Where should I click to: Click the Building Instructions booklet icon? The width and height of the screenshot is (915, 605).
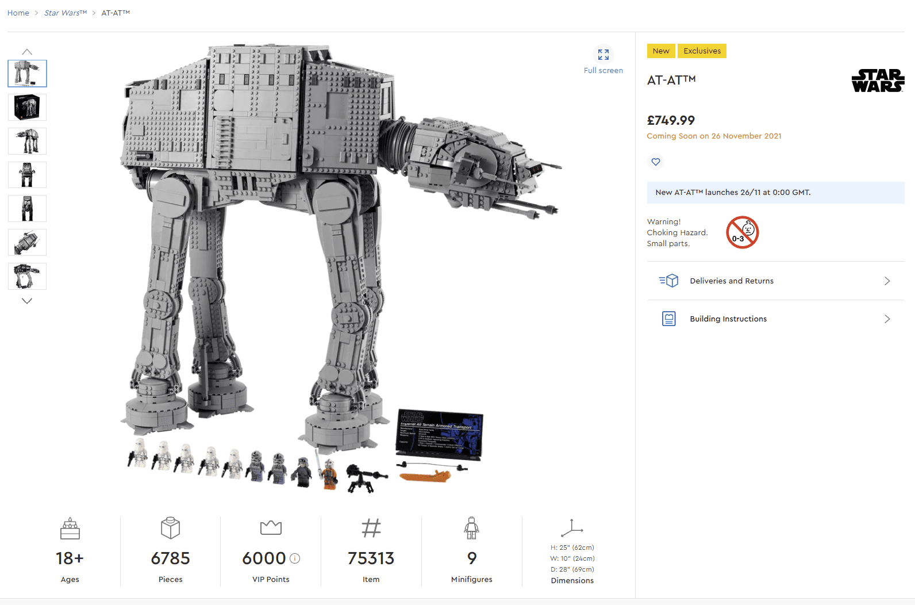coord(669,319)
